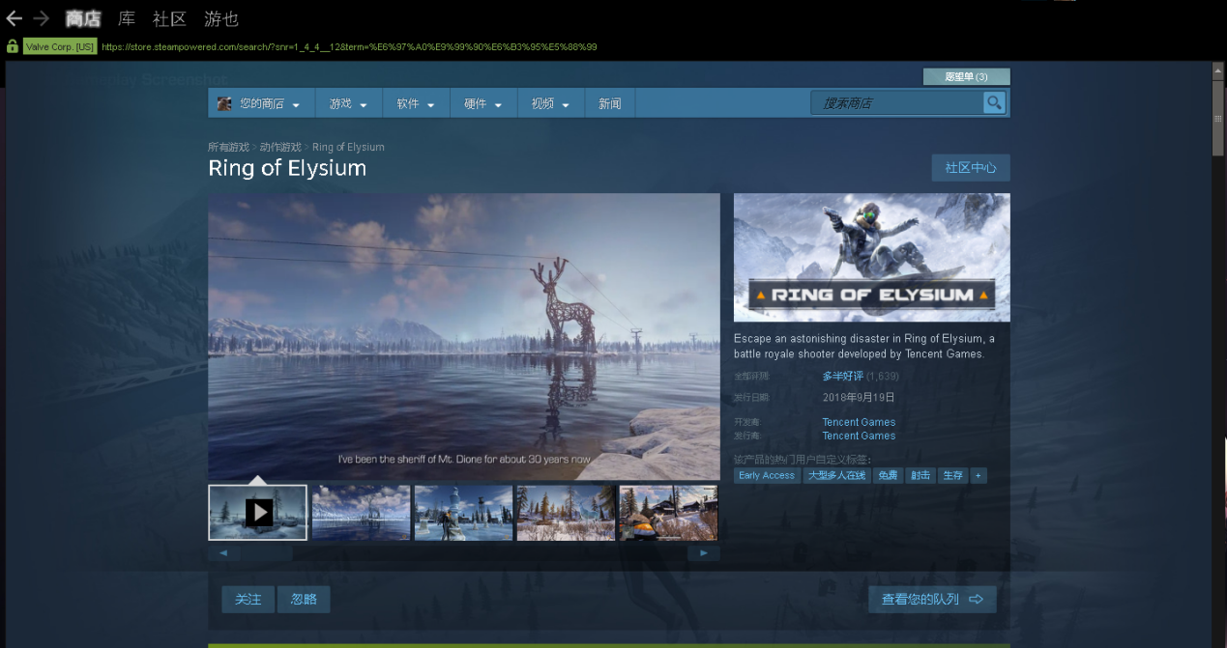Open the 新闻 menu item
The width and height of the screenshot is (1227, 648).
point(609,103)
